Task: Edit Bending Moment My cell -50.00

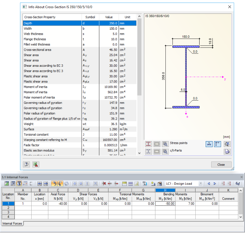Action: (165, 204)
